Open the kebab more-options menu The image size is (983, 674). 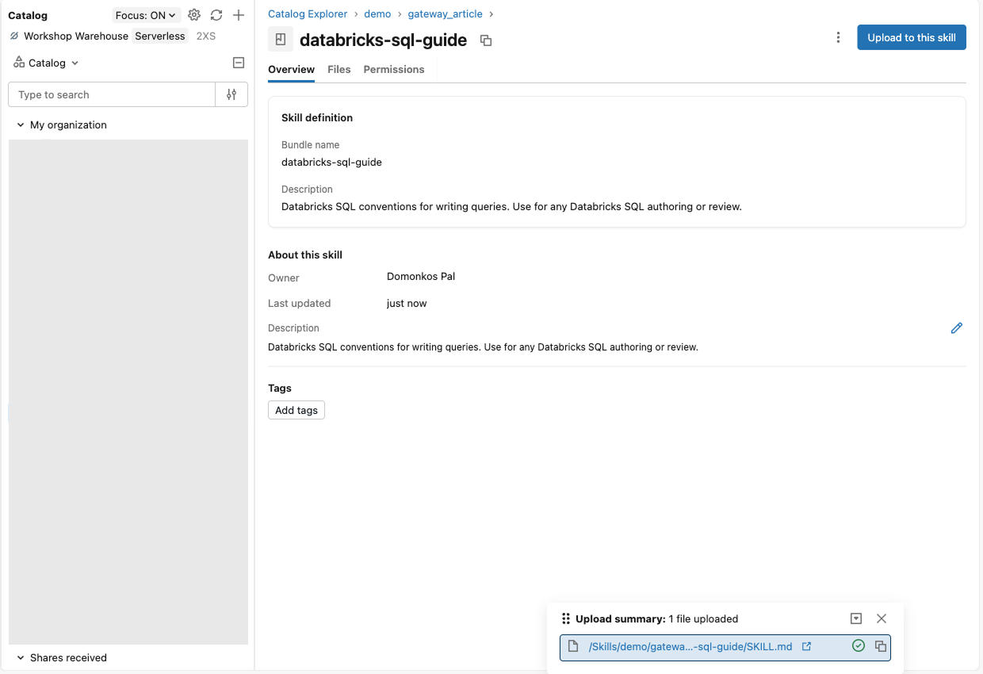point(838,37)
